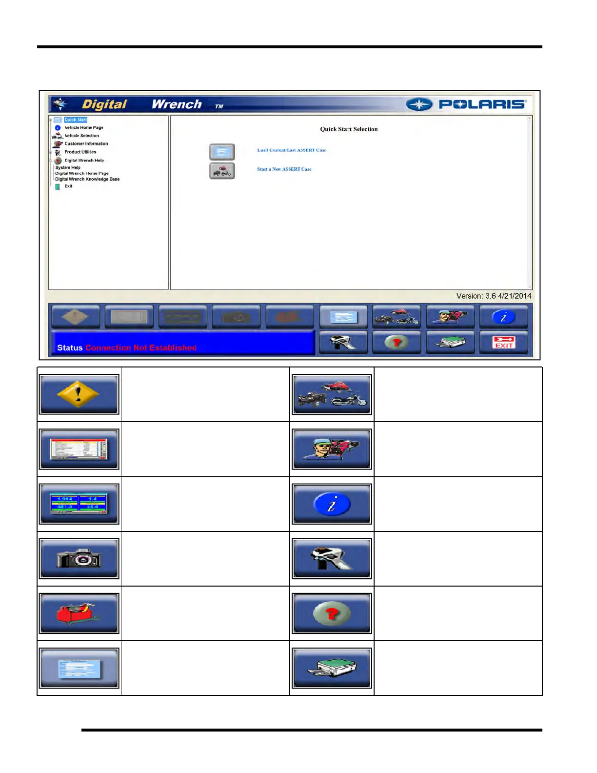Screen dimensions: 597x773
Task: Click the blue info icon in the legend table
Action: [332, 504]
